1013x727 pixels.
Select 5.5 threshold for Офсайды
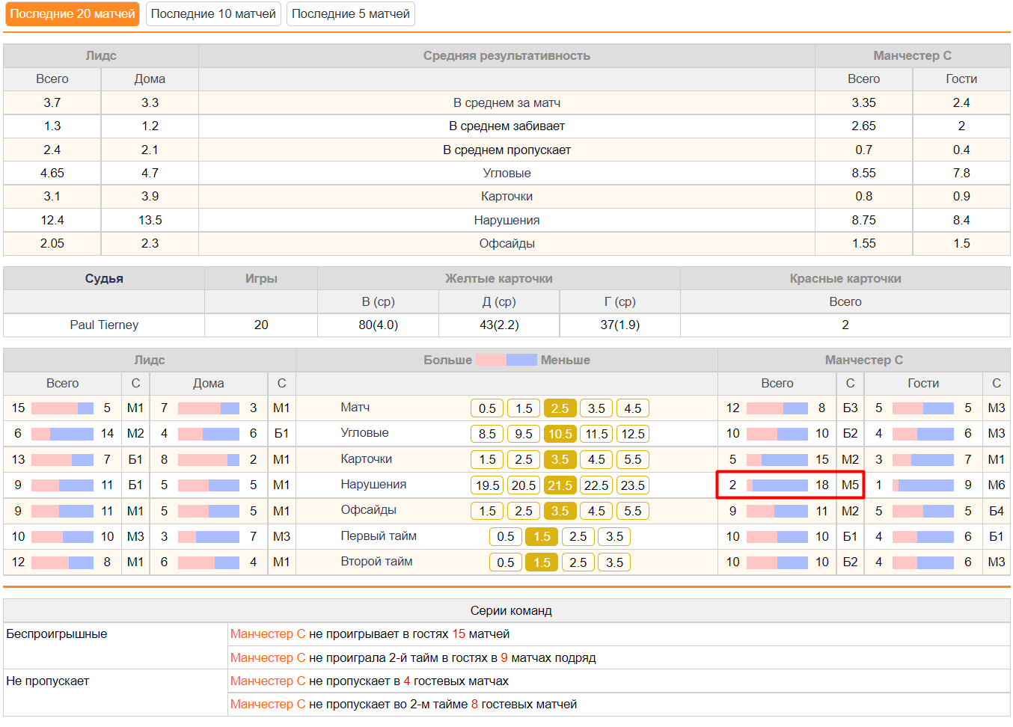pyautogui.click(x=632, y=511)
